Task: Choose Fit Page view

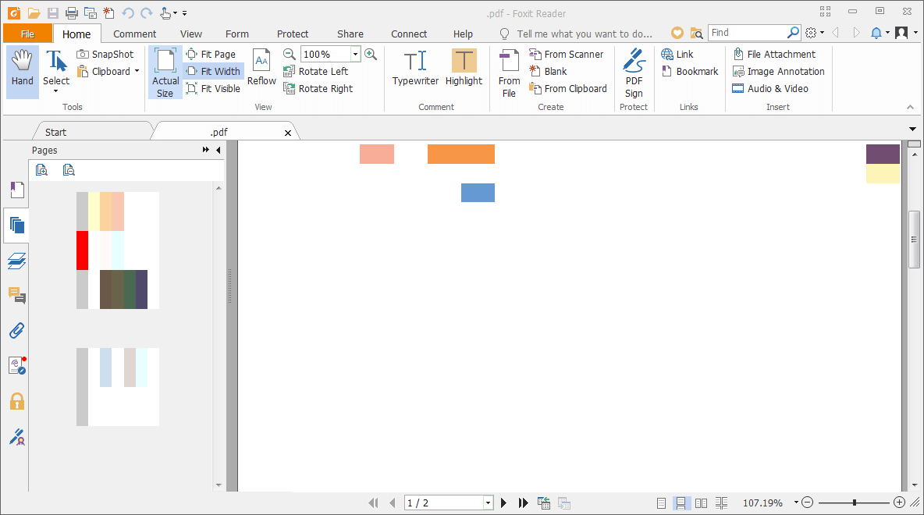Action: coord(211,54)
